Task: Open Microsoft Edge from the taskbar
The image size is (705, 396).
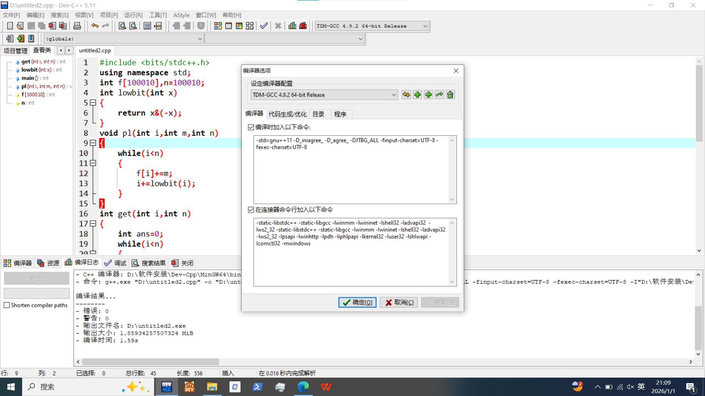Action: coord(303,387)
